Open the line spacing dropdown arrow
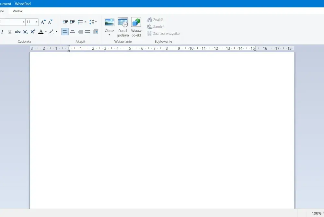This screenshot has width=324, height=217. pyautogui.click(x=96, y=22)
